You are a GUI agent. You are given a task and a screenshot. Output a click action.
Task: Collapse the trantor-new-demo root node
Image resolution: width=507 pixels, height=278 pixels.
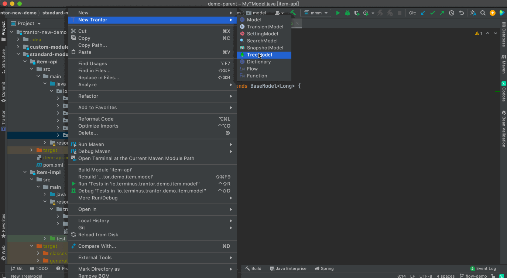[x=12, y=32]
